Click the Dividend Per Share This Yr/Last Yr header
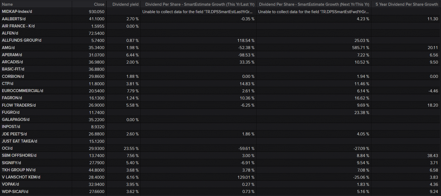 point(200,4)
